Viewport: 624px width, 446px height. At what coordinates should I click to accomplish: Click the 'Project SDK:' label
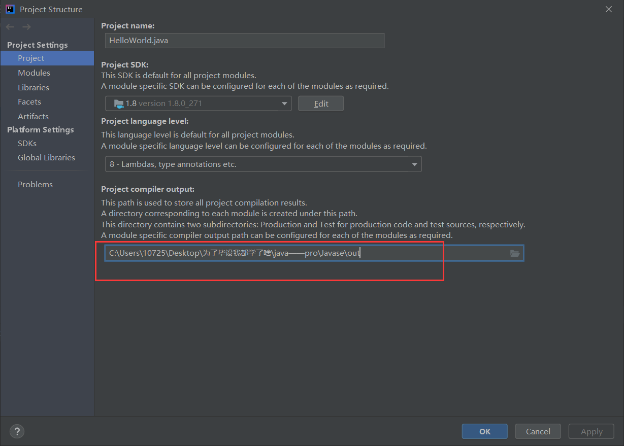[x=125, y=64]
